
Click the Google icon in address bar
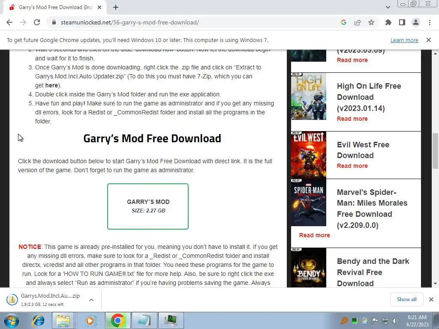[343, 22]
